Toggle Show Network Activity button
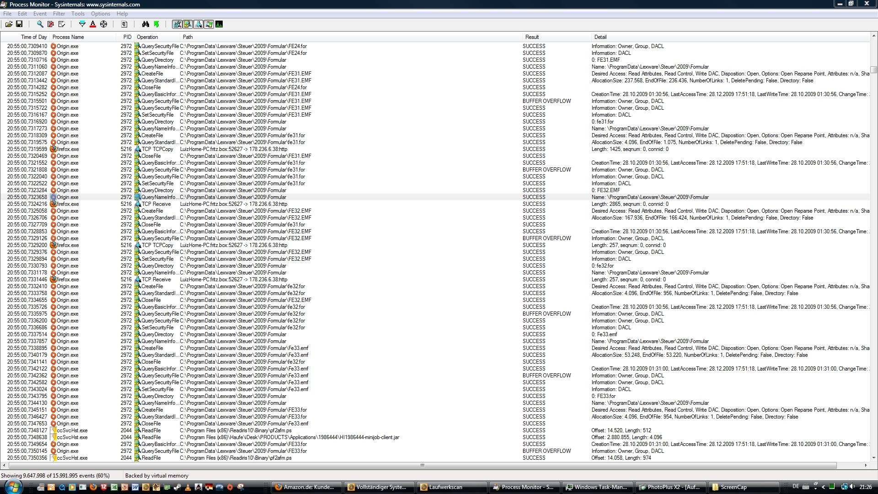The image size is (878, 494). click(198, 24)
